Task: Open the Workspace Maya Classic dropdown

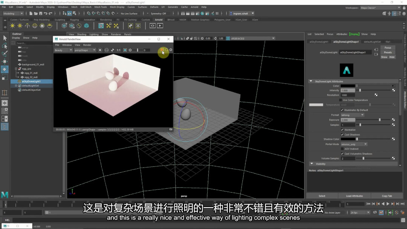Action: [x=381, y=8]
